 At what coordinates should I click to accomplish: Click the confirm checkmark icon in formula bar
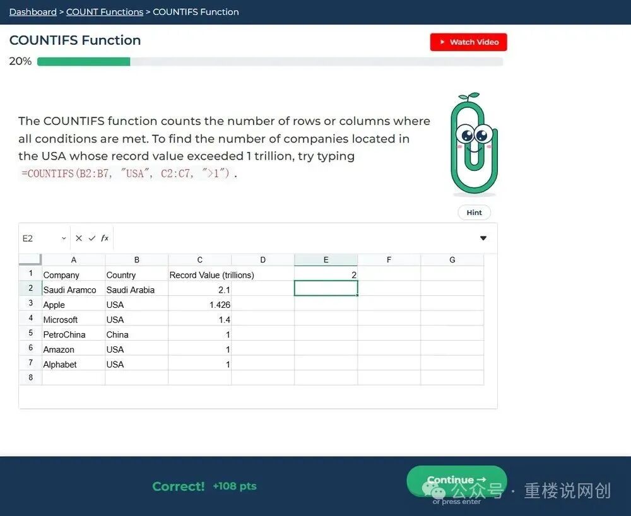pyautogui.click(x=91, y=238)
